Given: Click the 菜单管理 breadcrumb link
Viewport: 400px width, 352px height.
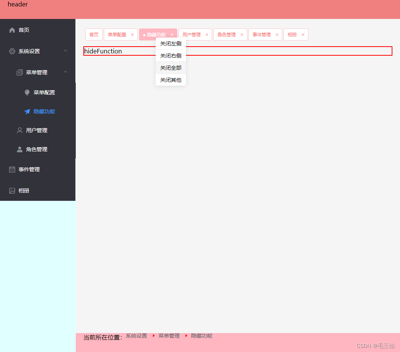Looking at the screenshot, I should [169, 335].
